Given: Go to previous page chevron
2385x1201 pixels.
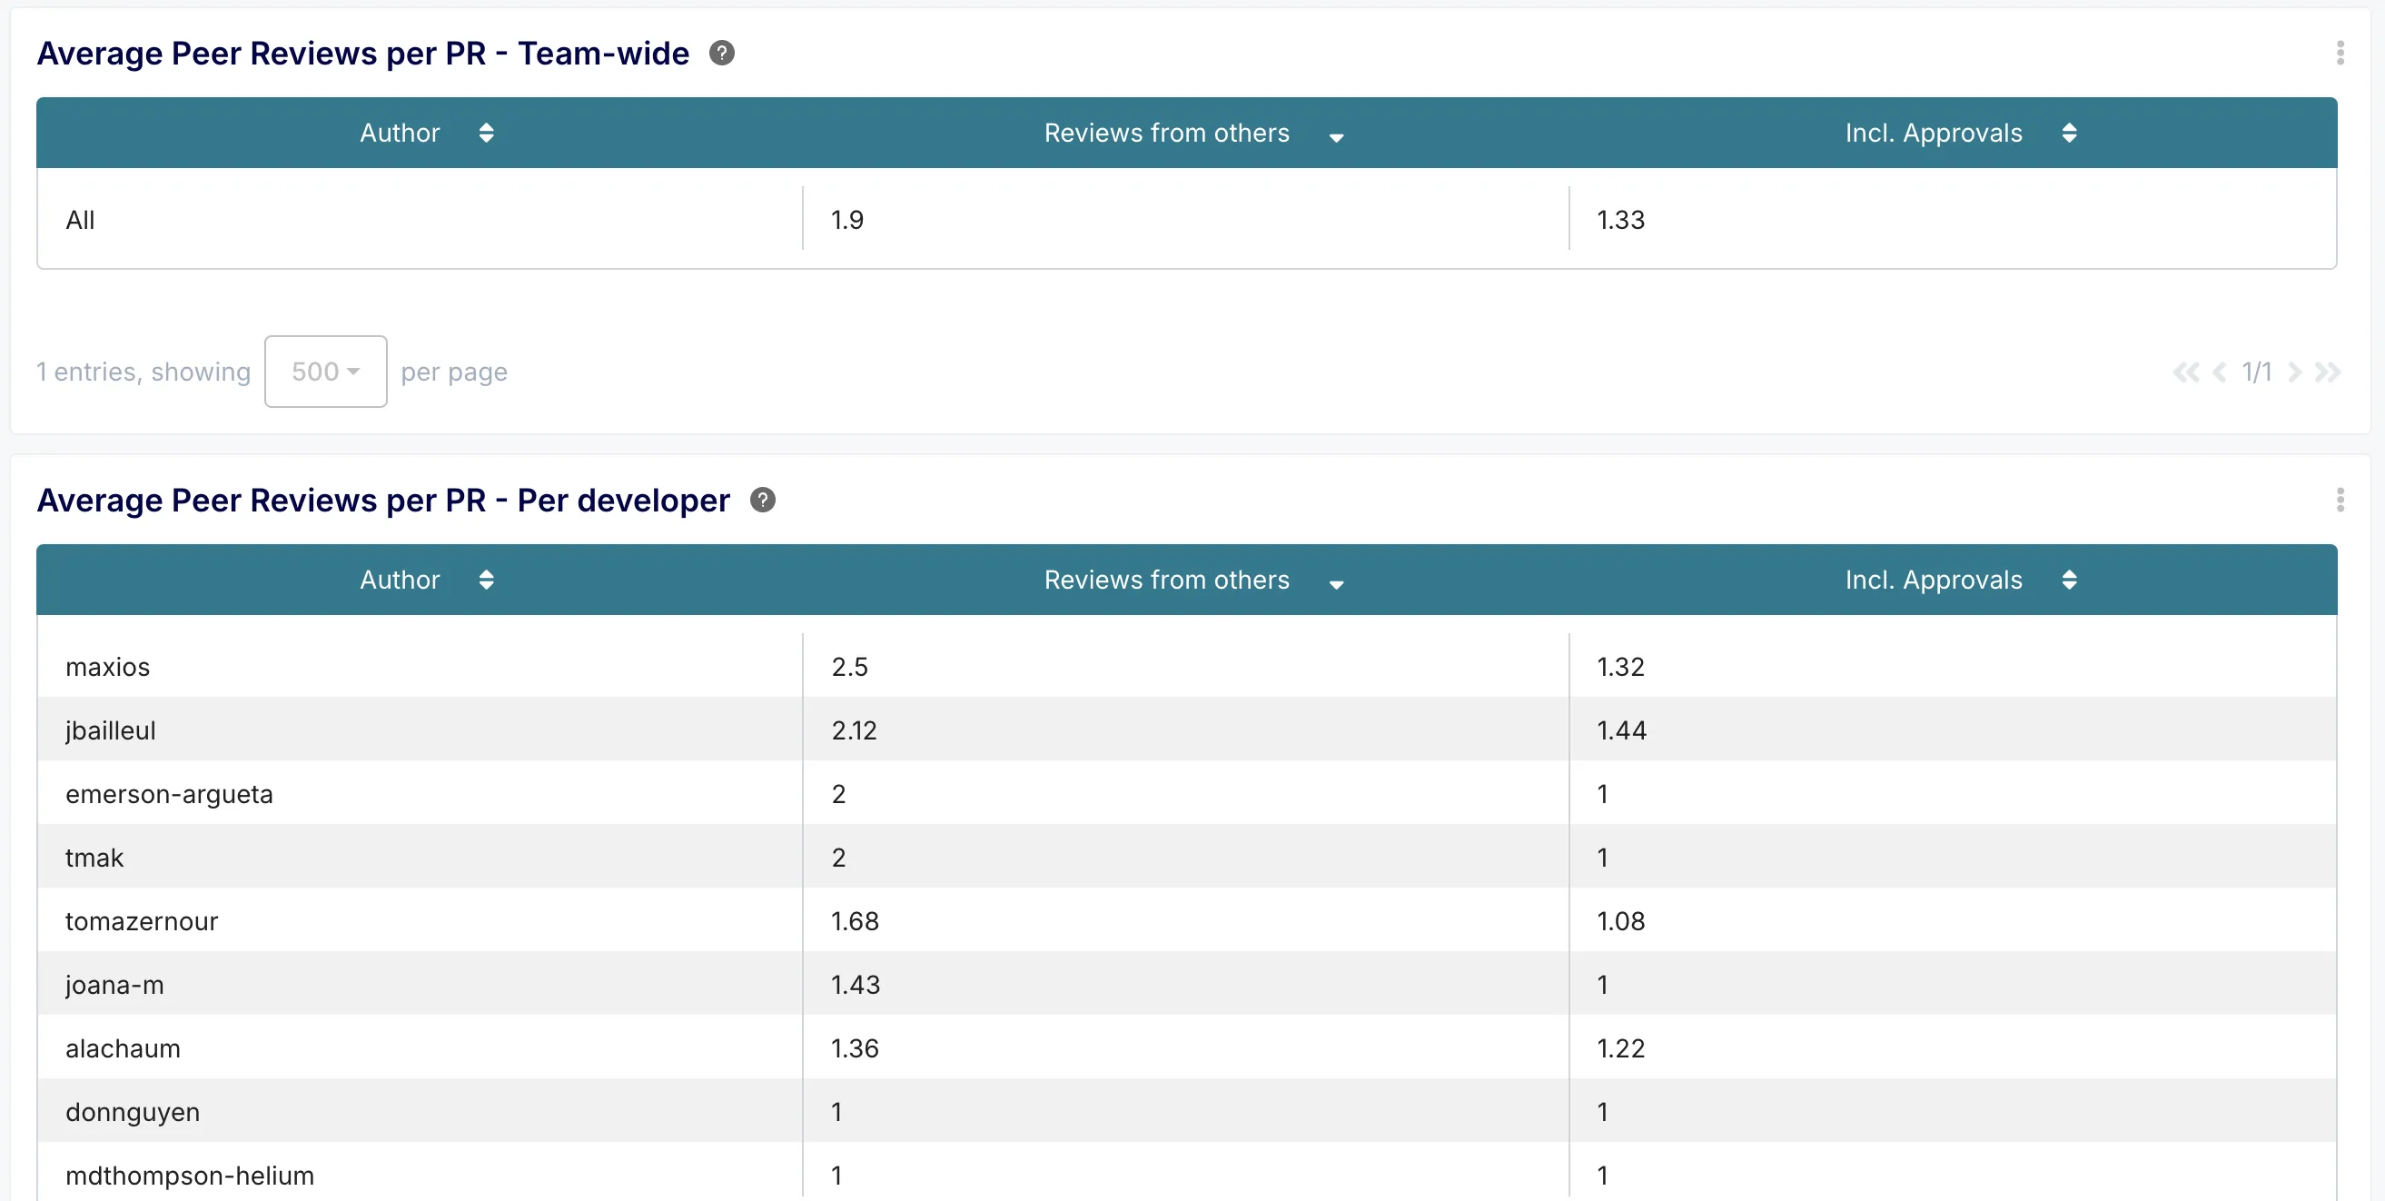Looking at the screenshot, I should pyautogui.click(x=2220, y=372).
